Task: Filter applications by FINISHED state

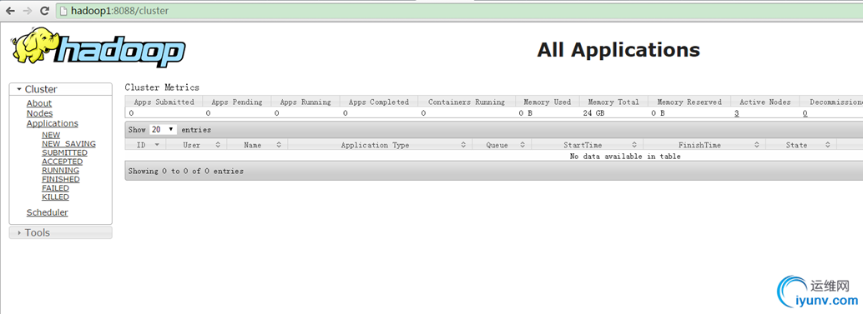Action: pos(61,179)
